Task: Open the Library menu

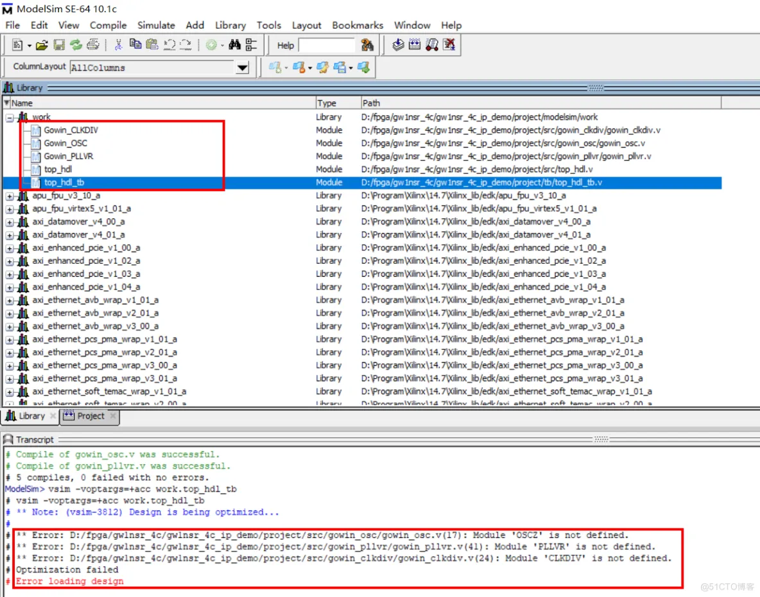Action: click(x=230, y=25)
